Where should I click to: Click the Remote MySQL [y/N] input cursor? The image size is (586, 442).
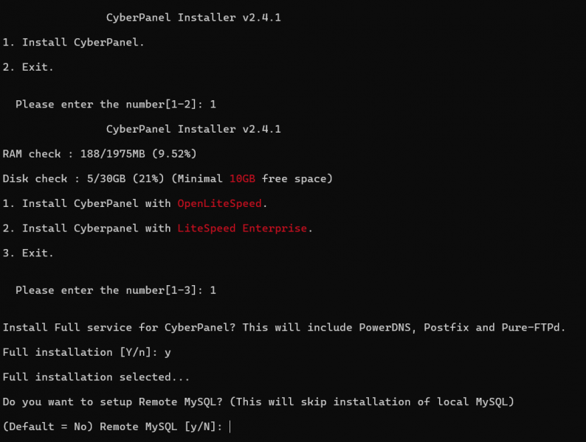pos(230,427)
